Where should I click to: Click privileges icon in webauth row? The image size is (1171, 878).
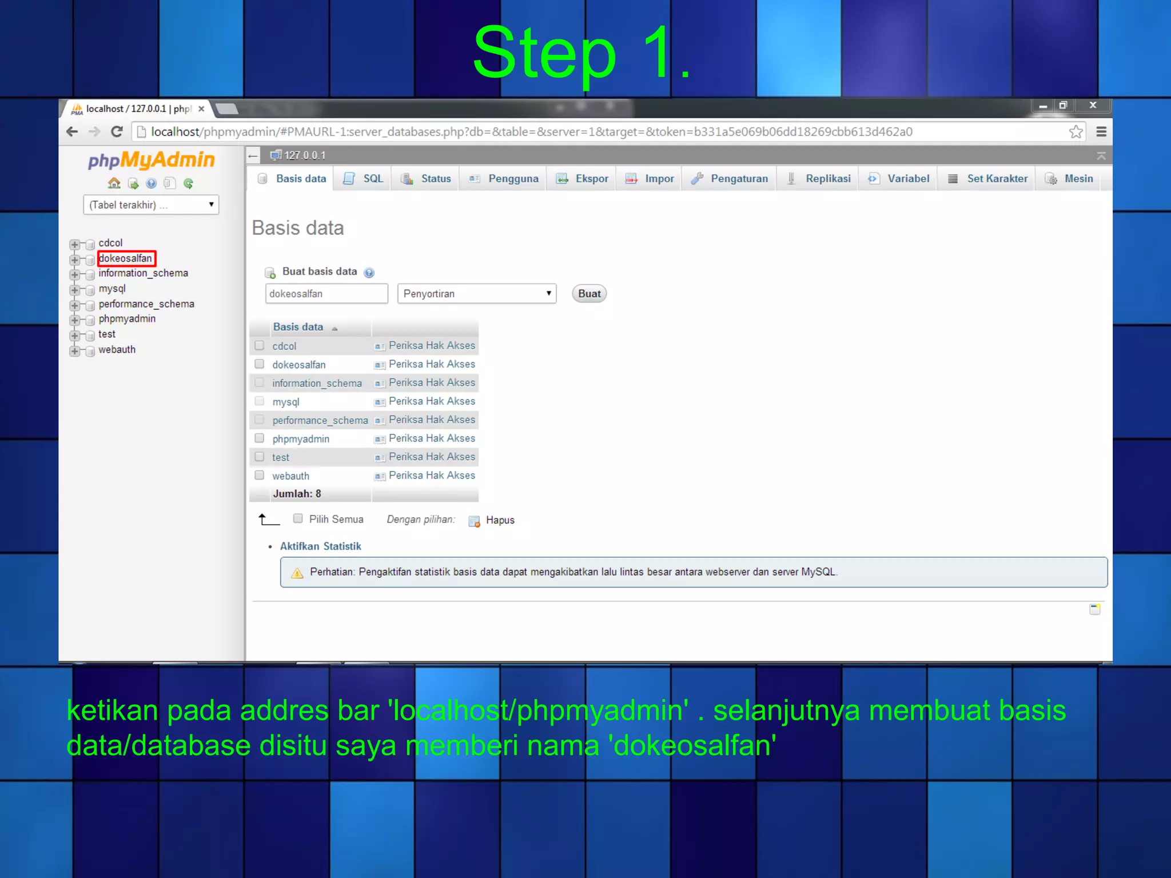(x=380, y=477)
